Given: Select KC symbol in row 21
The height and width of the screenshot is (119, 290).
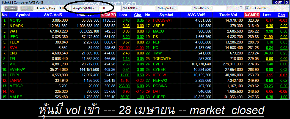Looking at the screenshot, I should (x=156, y=48).
